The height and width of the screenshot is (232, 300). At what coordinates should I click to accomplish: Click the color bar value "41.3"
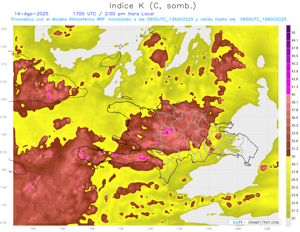point(295,87)
